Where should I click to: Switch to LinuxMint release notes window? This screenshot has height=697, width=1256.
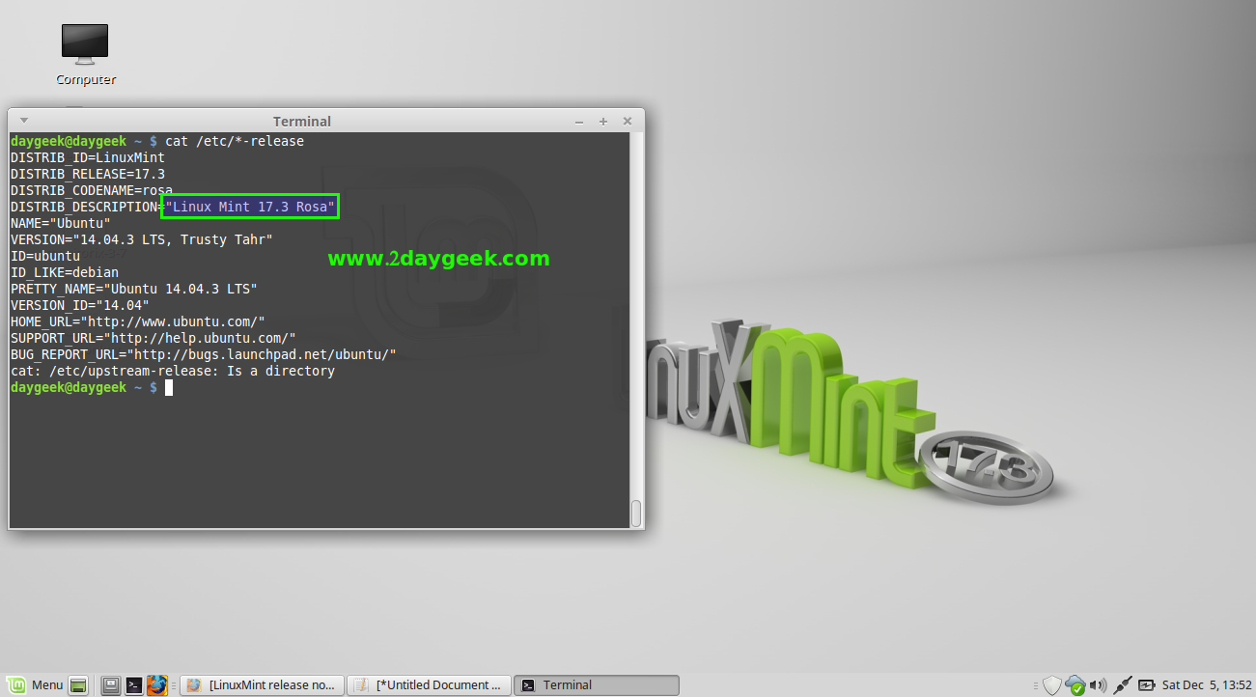[x=262, y=685]
